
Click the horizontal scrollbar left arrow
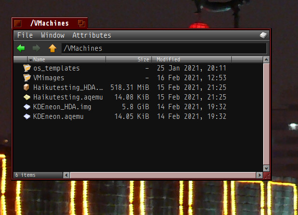(67, 175)
